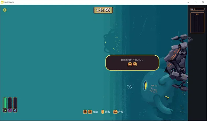The width and height of the screenshot is (207, 121).
Task: Click the W key icon in the hint dialog
Action: point(130,64)
